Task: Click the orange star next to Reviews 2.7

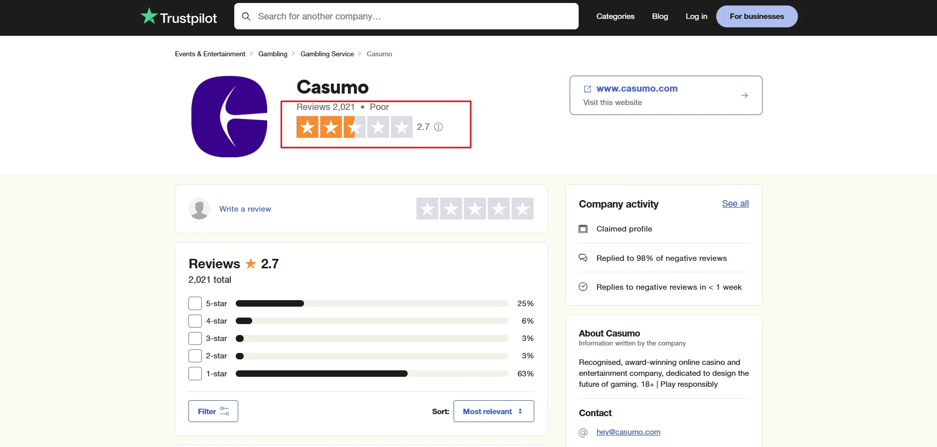Action: (x=251, y=263)
